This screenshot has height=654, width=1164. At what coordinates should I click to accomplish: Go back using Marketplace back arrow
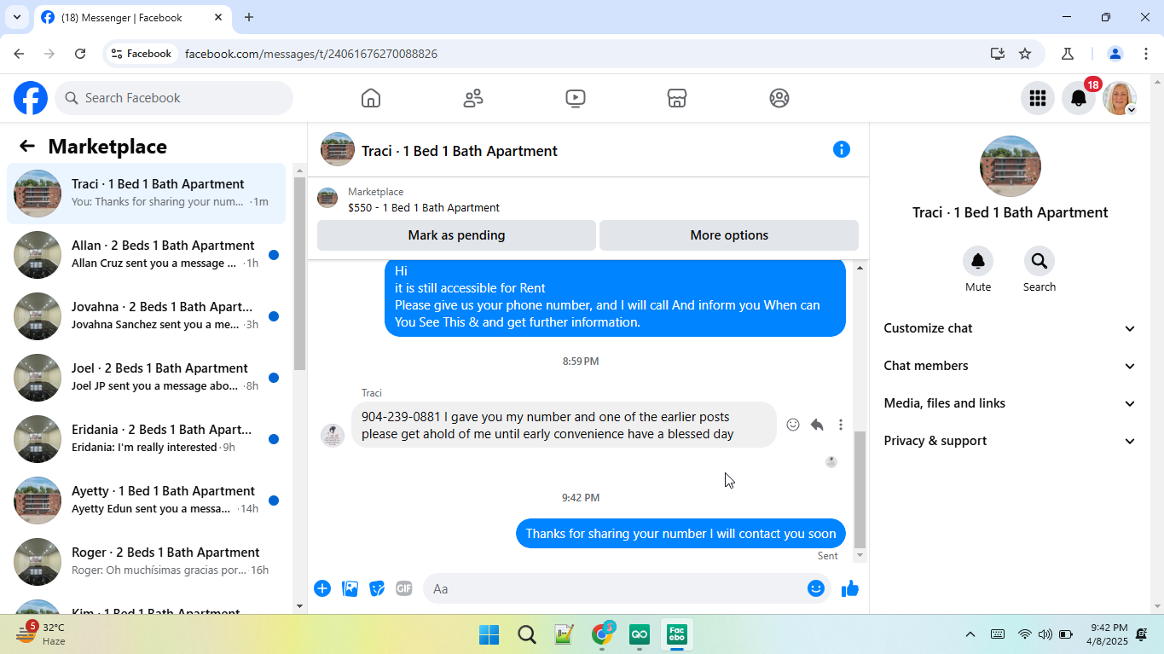point(27,146)
